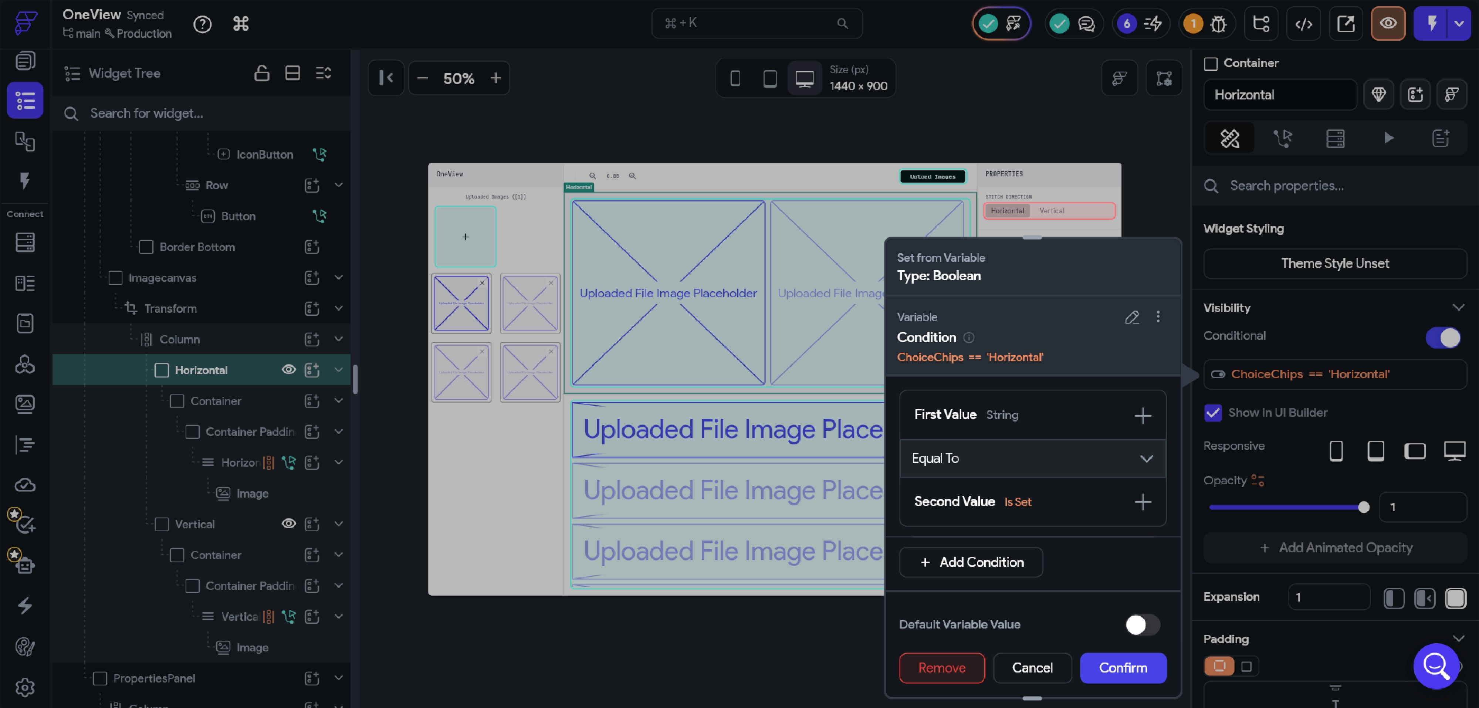Click the preview eye icon in top bar
The image size is (1479, 708).
coord(1388,24)
